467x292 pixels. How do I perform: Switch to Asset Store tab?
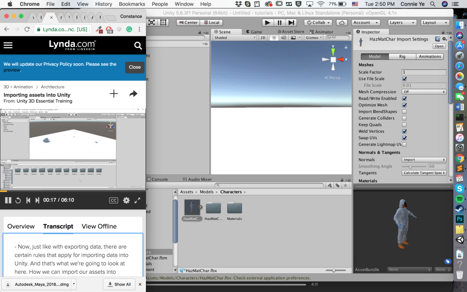coord(291,31)
